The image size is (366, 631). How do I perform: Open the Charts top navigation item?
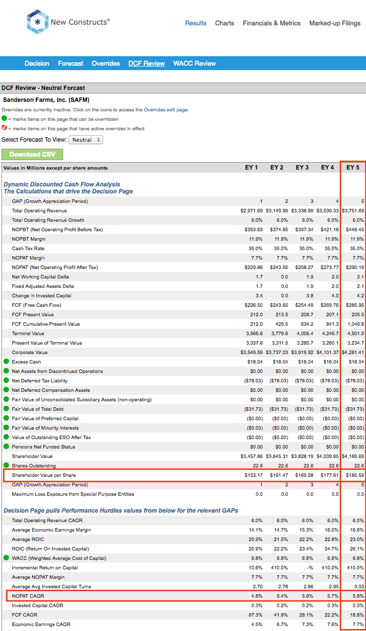pos(224,23)
